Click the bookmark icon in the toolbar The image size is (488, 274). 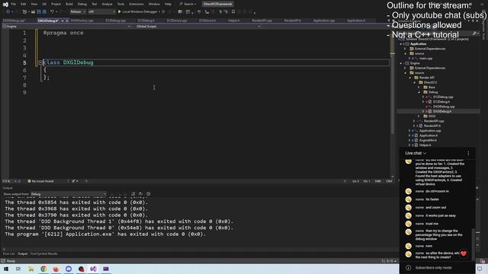coord(233,12)
